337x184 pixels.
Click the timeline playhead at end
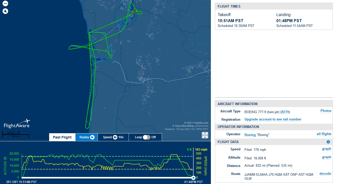point(193,178)
